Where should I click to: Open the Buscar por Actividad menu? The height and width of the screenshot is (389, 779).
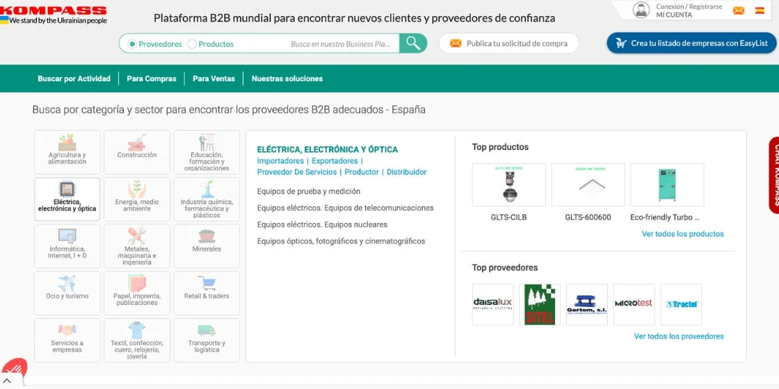(x=74, y=78)
